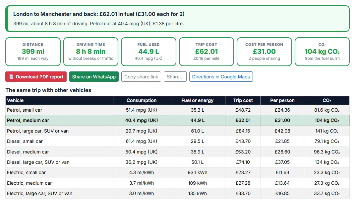355x200 pixels.
Task: Click the 96.3 kg CO₂ cell
Action: (x=327, y=152)
